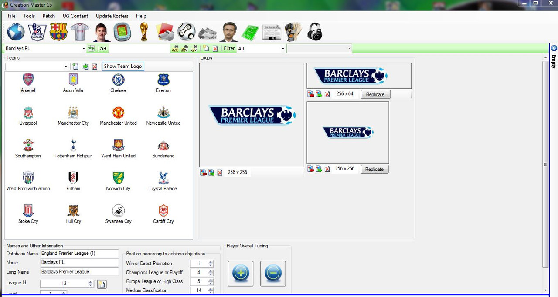Expand the Barclays PL league dropdown
558x297 pixels.
click(84, 48)
